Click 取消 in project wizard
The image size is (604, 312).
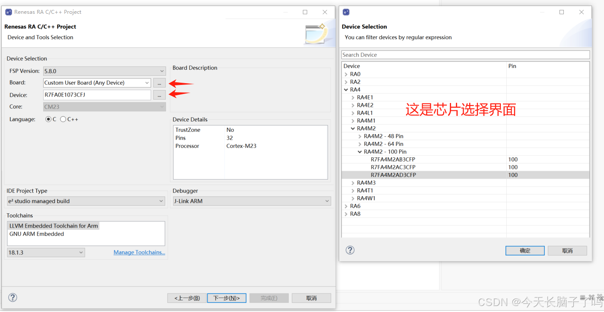[x=312, y=298]
